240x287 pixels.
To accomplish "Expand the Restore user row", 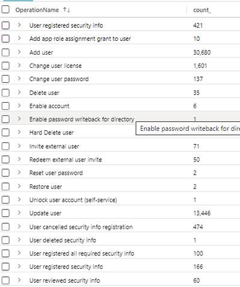I will (19, 186).
